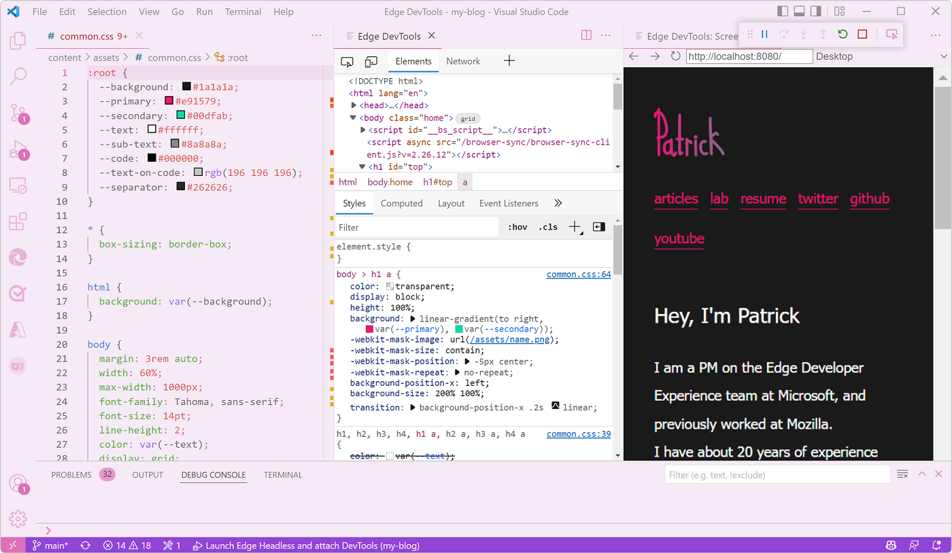The height and width of the screenshot is (553, 952).
Task: Expand the background linear-gradient value
Action: coord(413,319)
